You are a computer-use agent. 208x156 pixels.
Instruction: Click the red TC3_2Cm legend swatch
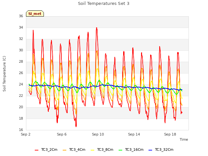coord(37,150)
